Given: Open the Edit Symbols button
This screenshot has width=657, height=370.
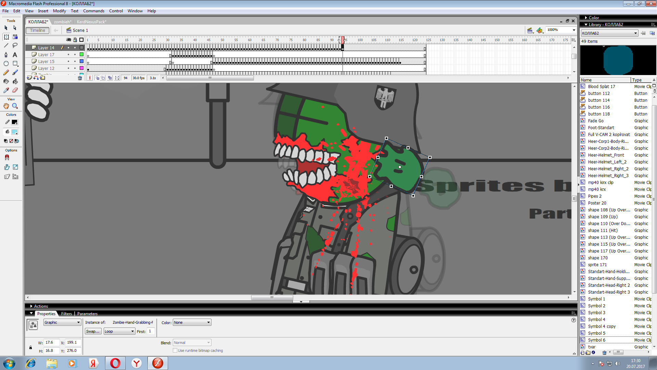Looking at the screenshot, I should click(540, 30).
